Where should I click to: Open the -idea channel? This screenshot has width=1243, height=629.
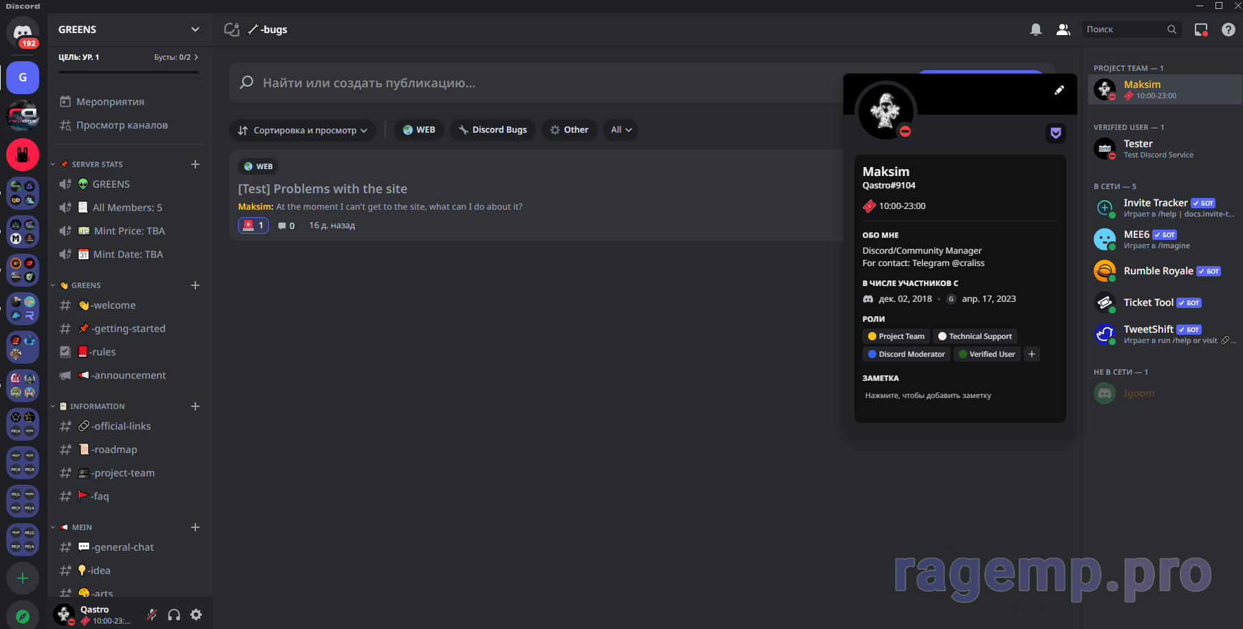(x=130, y=571)
